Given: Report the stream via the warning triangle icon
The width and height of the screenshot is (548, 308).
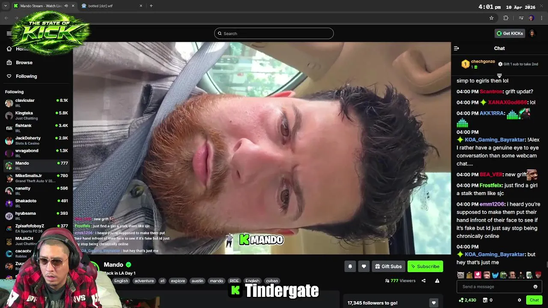Looking at the screenshot, I should coord(437,281).
